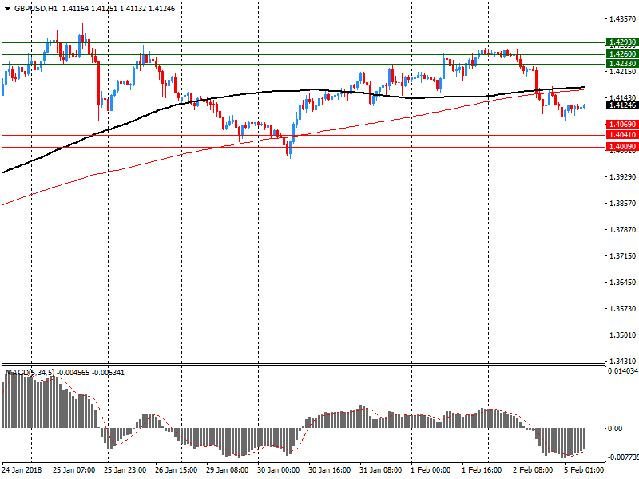Click the 0.014034 MACD scale value
The height and width of the screenshot is (479, 639).
pyautogui.click(x=623, y=371)
